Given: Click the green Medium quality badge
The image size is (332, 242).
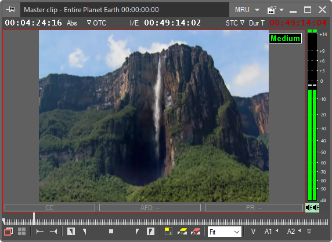Looking at the screenshot, I should 285,38.
